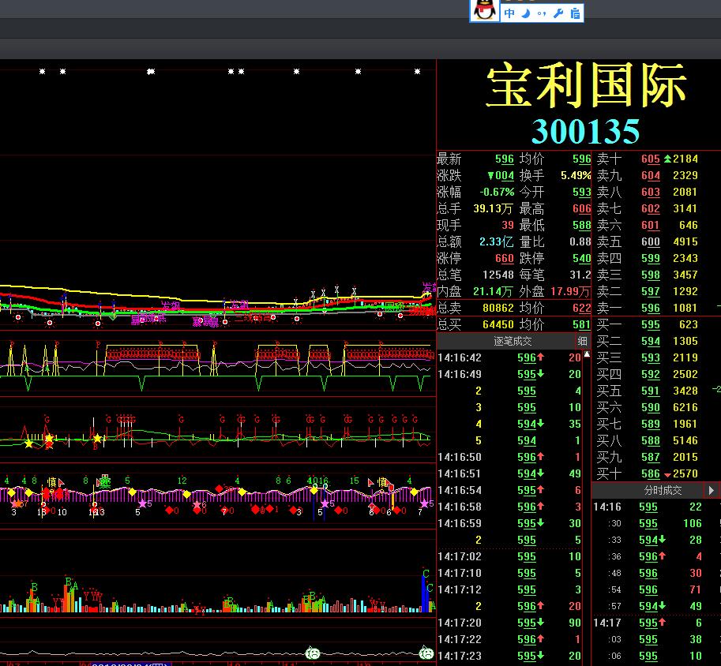Click the 跌停 price 540
Viewport: 721px width, 666px height.
pyautogui.click(x=582, y=258)
